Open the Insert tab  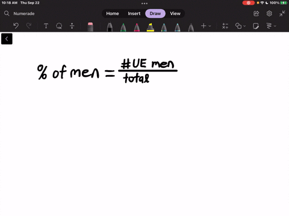click(134, 14)
